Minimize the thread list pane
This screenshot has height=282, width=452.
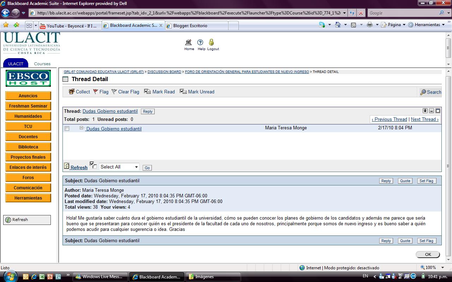tap(432, 111)
